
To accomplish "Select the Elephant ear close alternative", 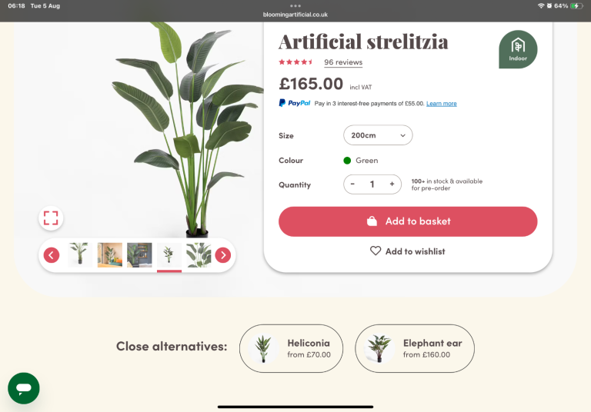I will 415,348.
